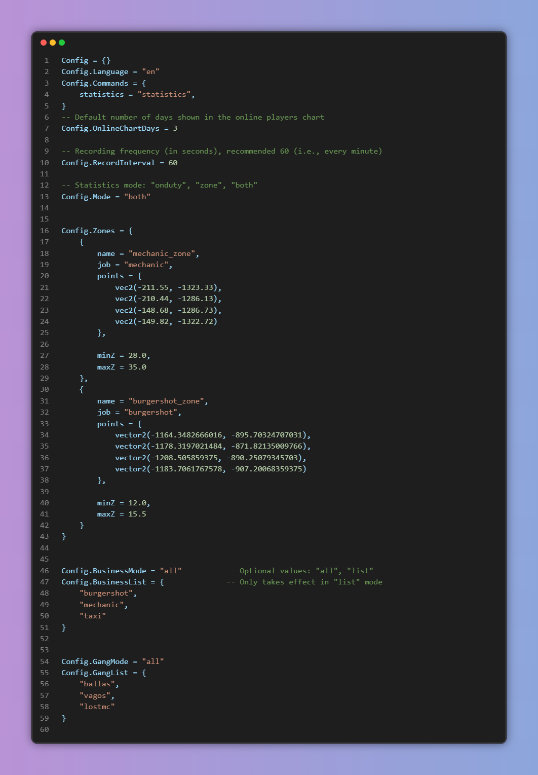Click the "Config.Language" text
Image resolution: width=538 pixels, height=775 pixels.
(95, 71)
